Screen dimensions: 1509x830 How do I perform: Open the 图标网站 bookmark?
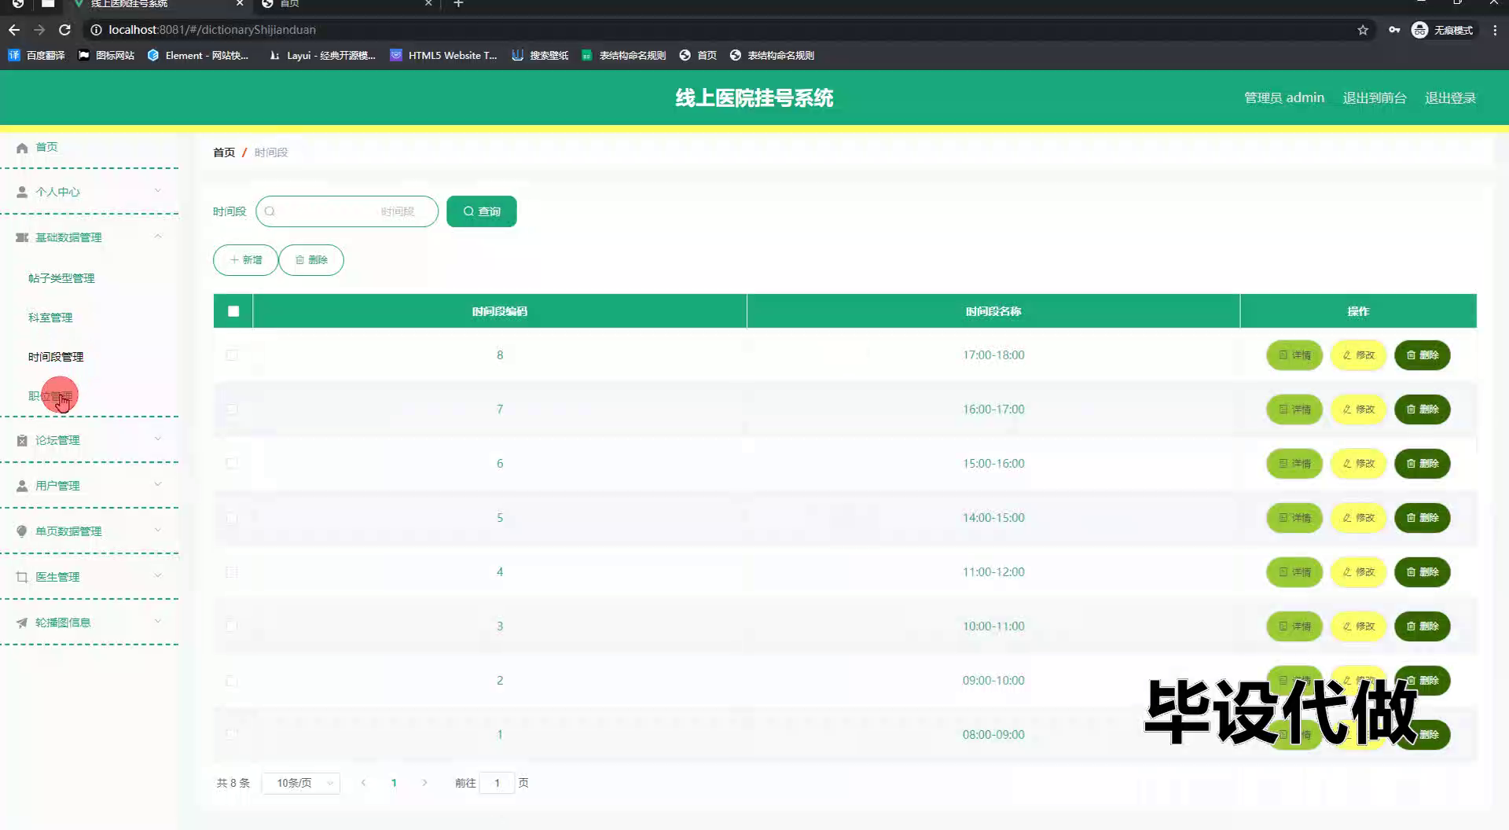[106, 55]
